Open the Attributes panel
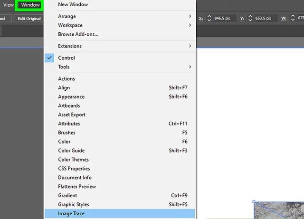The image size is (304, 219). click(x=120, y=124)
